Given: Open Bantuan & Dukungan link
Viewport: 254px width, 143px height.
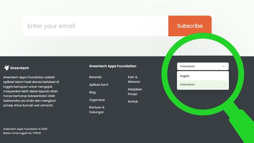Looking at the screenshot, I should click(x=97, y=110).
